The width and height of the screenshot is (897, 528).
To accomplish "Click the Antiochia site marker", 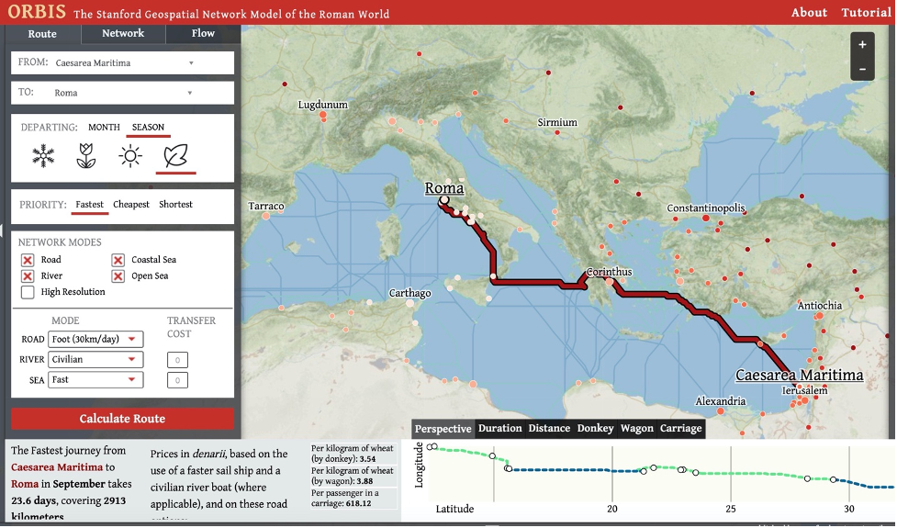I will point(820,315).
